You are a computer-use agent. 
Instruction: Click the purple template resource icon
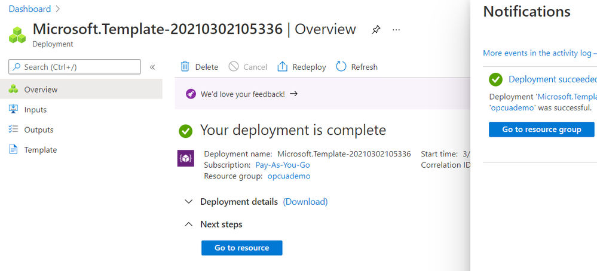pos(186,158)
